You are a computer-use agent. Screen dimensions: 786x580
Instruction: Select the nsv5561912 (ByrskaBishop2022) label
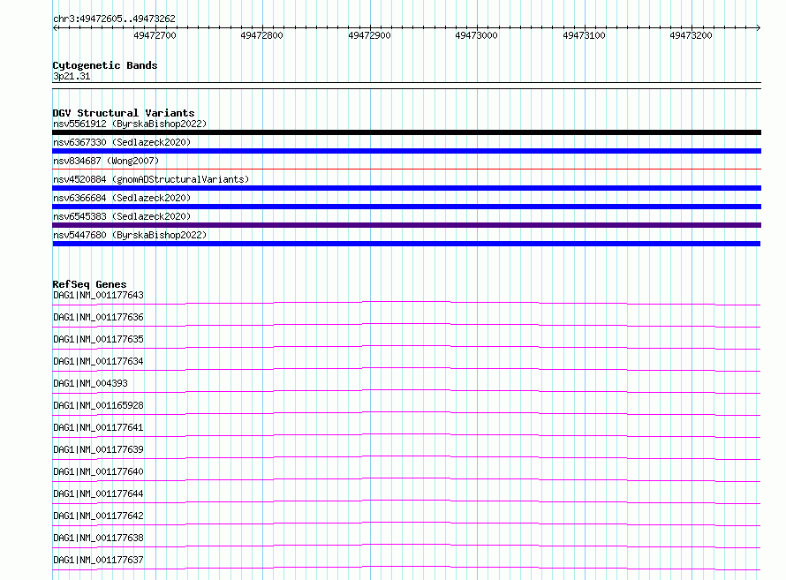(130, 124)
